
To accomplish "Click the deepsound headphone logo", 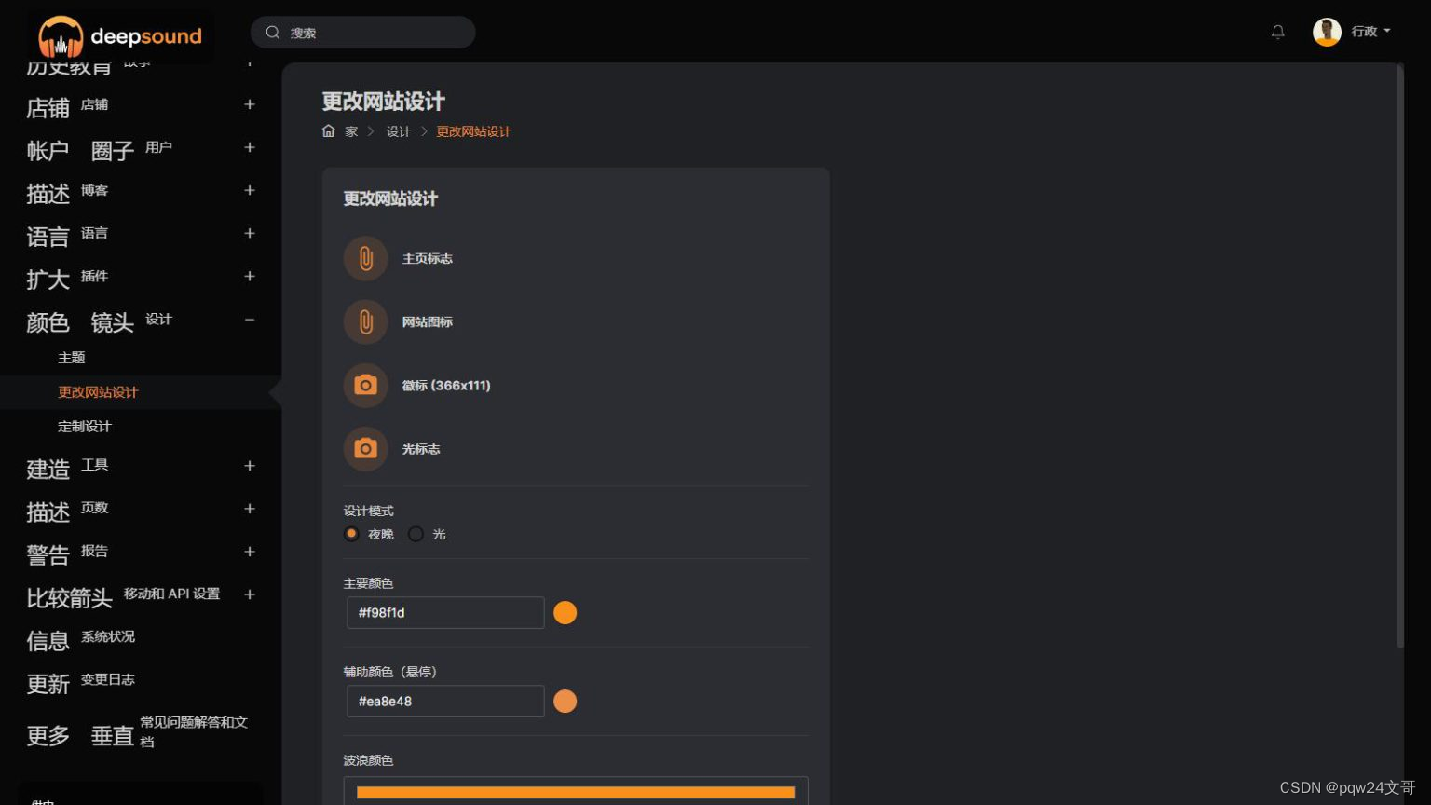I will point(61,36).
